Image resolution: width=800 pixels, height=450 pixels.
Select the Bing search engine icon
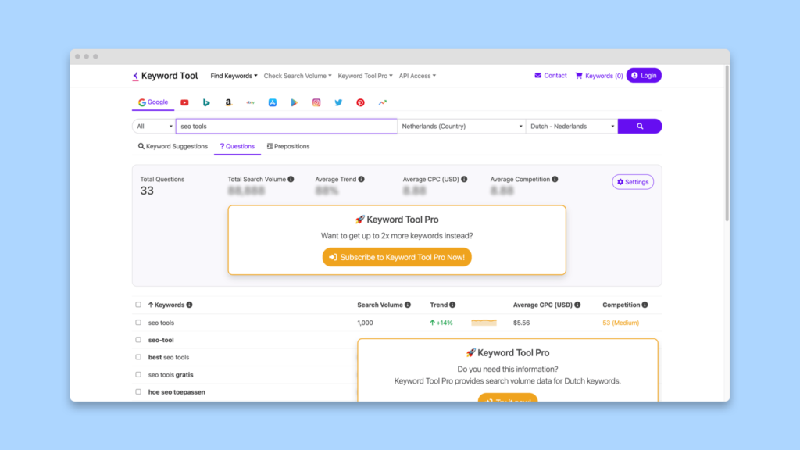[206, 102]
